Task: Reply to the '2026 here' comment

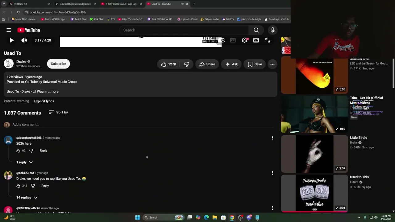Action: click(43, 150)
